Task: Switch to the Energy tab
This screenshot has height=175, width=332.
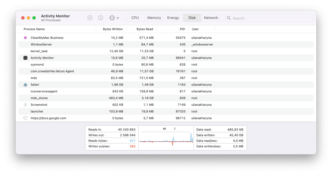Action: point(173,18)
